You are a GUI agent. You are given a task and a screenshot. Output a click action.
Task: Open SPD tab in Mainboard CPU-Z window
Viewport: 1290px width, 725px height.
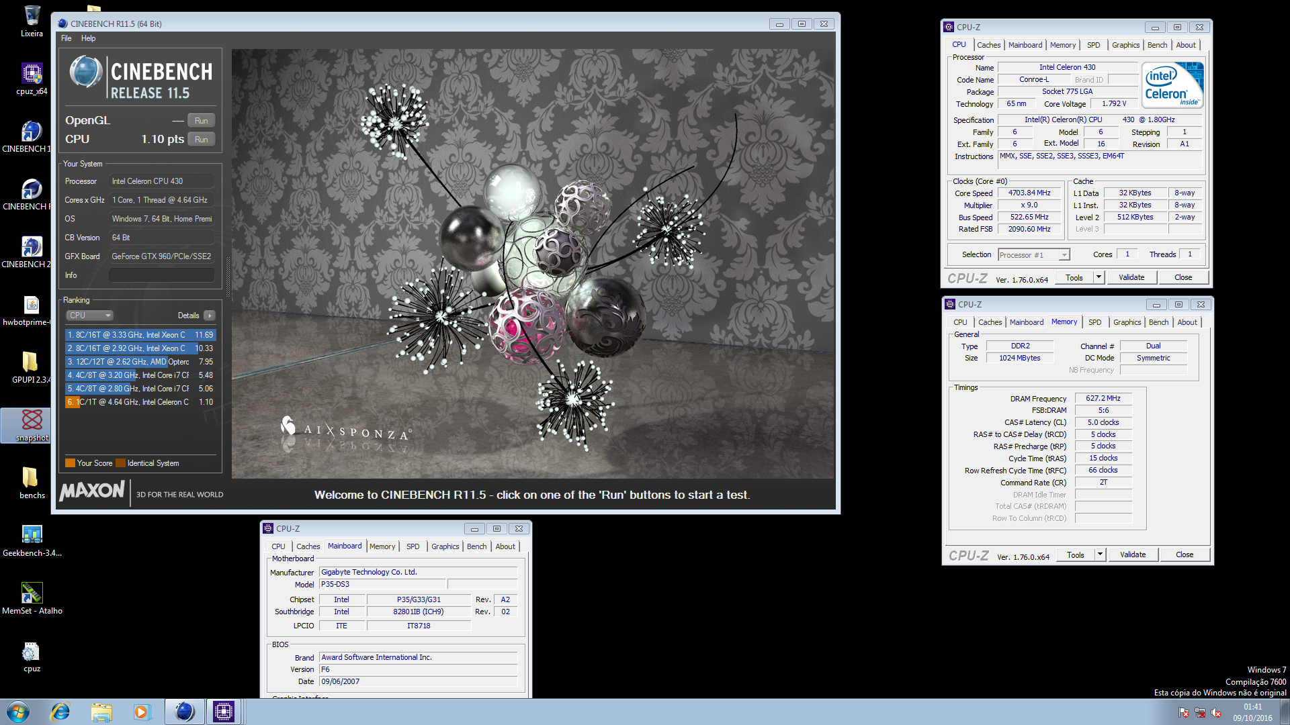pyautogui.click(x=413, y=546)
